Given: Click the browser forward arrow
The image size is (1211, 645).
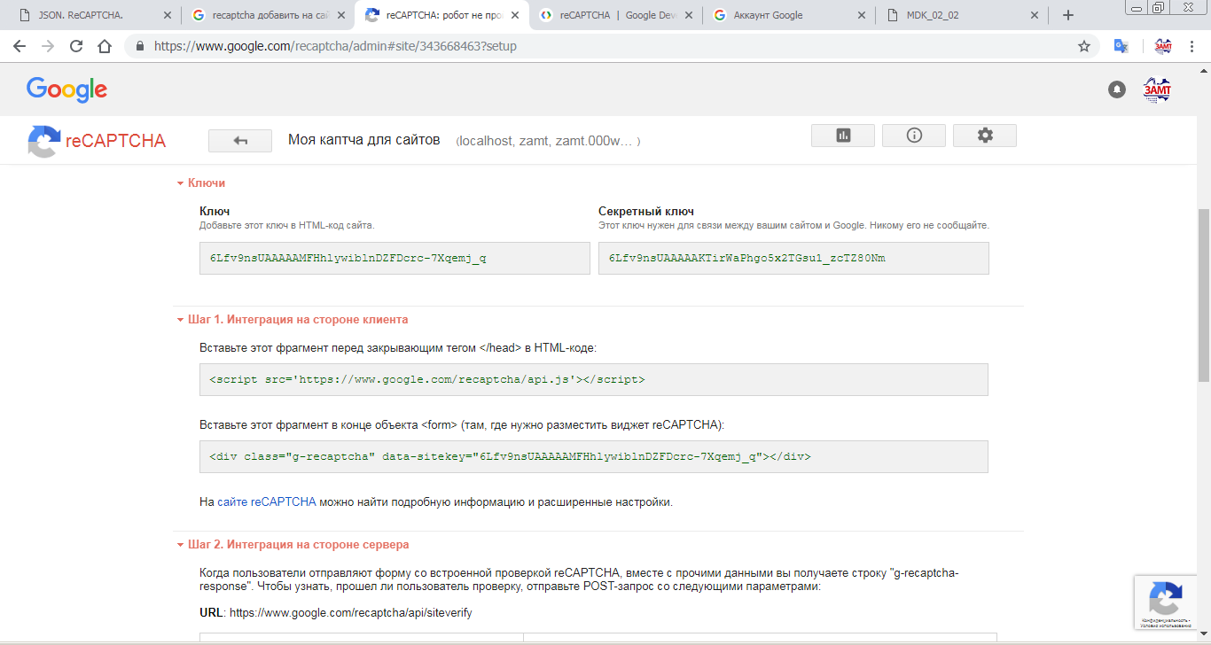Looking at the screenshot, I should tap(48, 46).
